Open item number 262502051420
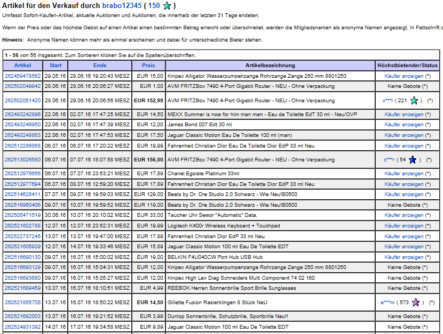The width and height of the screenshot is (443, 334). 22,101
